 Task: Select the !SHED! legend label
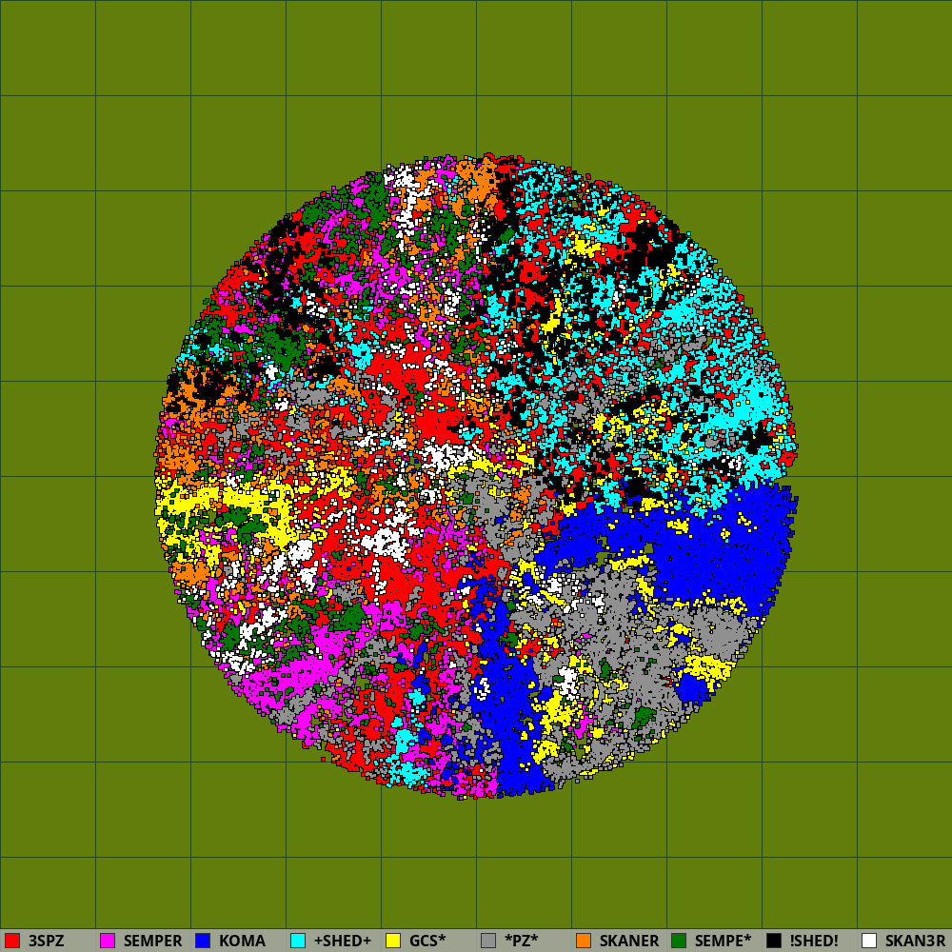[x=814, y=941]
